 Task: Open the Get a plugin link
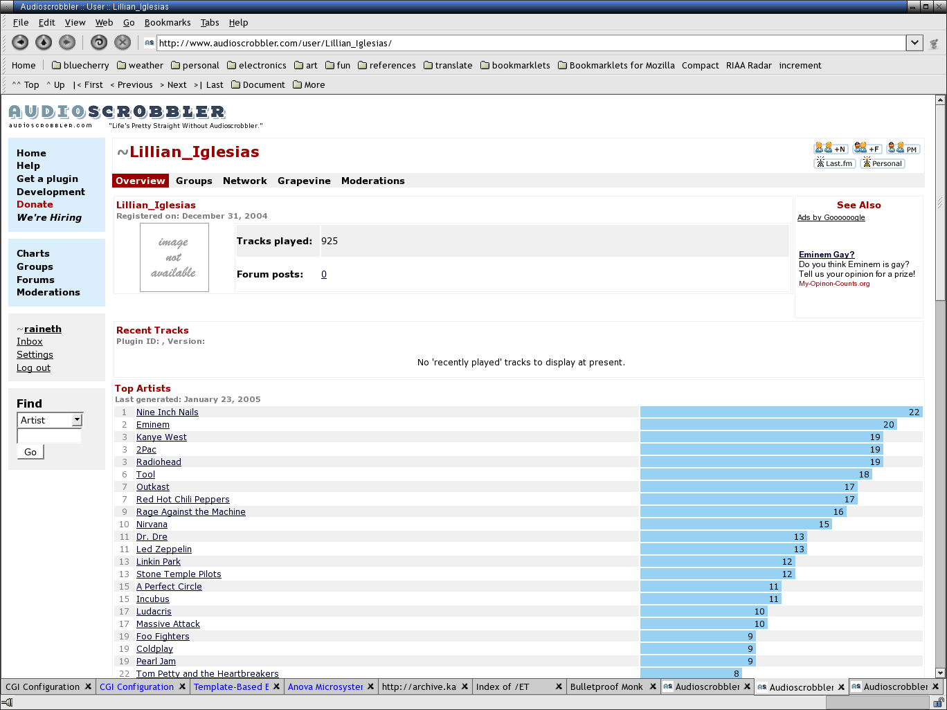click(x=47, y=179)
